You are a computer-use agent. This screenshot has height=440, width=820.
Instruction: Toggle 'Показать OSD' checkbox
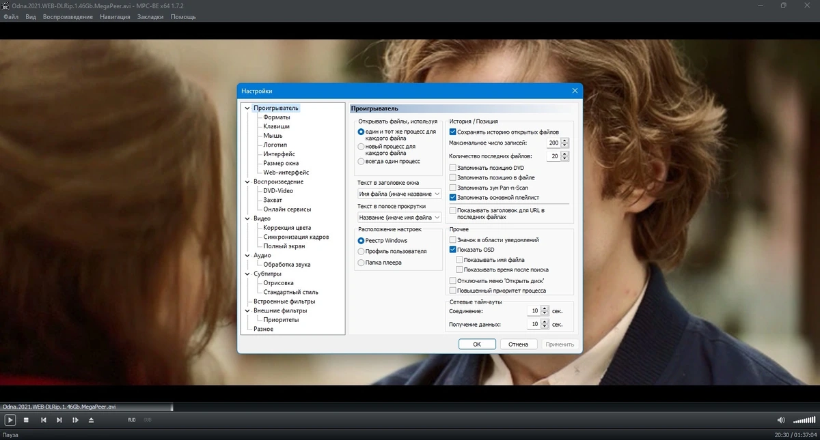452,250
